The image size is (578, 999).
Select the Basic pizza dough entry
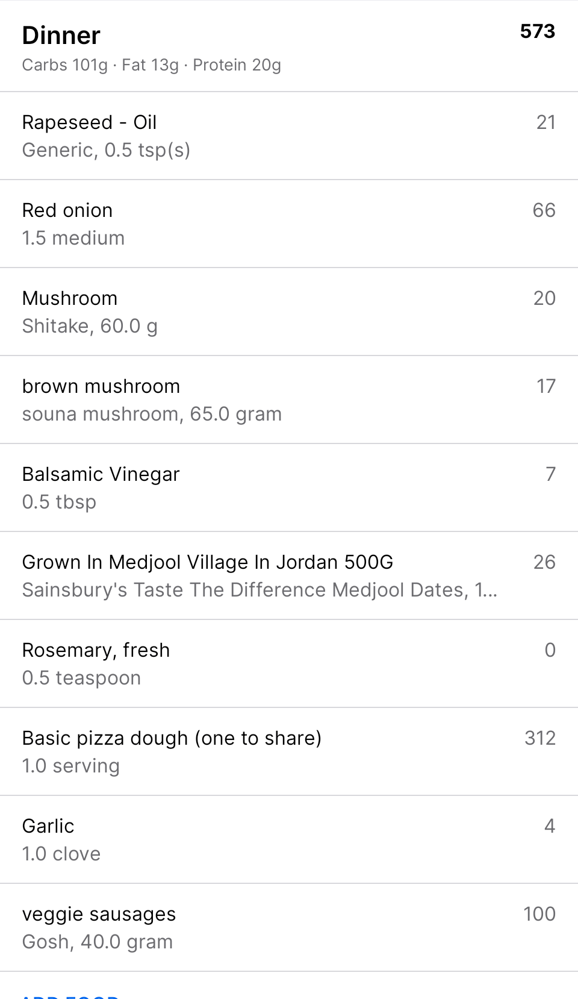pyautogui.click(x=172, y=738)
